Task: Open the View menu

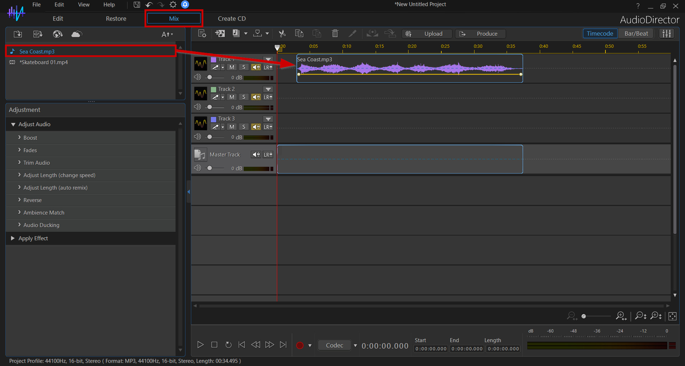Action: pyautogui.click(x=83, y=5)
